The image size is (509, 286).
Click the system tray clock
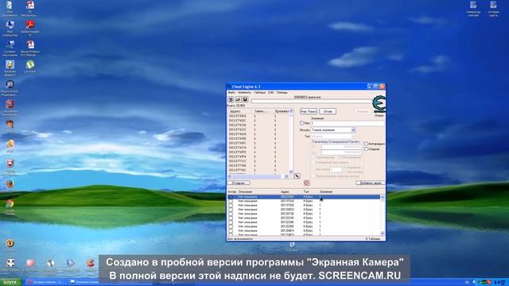point(499,283)
